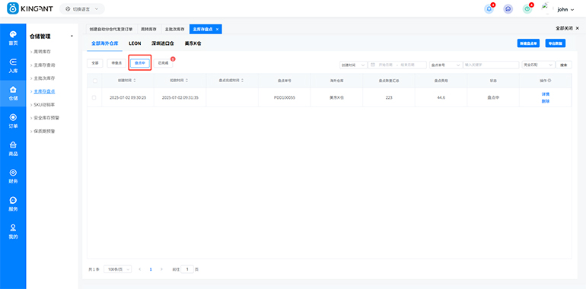
Task: Switch to the 主批次库存 page tab
Action: click(x=175, y=29)
